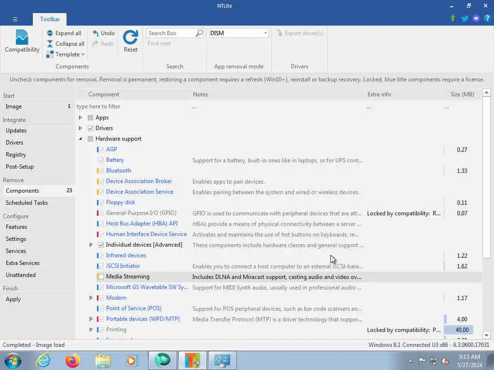This screenshot has width=494, height=370.
Task: Toggle the Apps checkbox
Action: coord(90,118)
